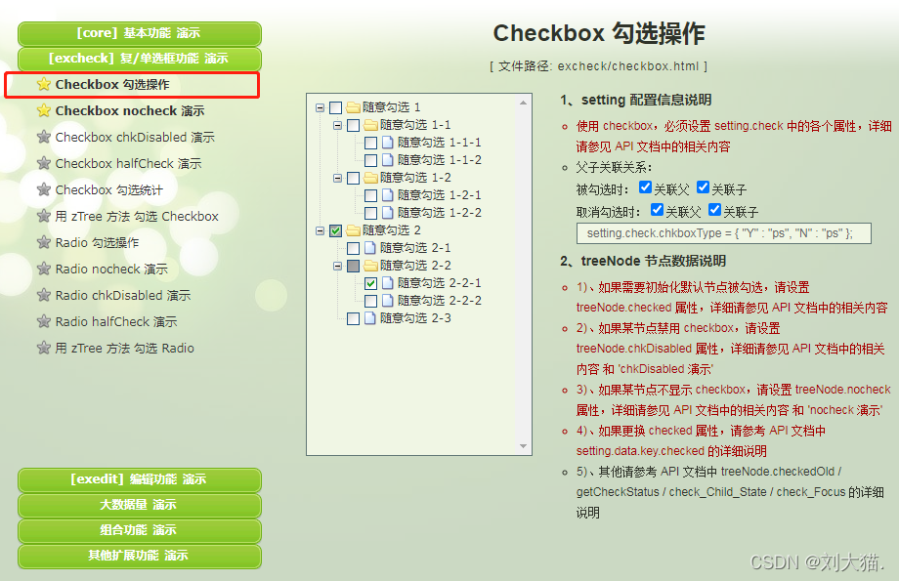
Task: Click folder icon of 随意勾选 1
Action: pyautogui.click(x=353, y=107)
